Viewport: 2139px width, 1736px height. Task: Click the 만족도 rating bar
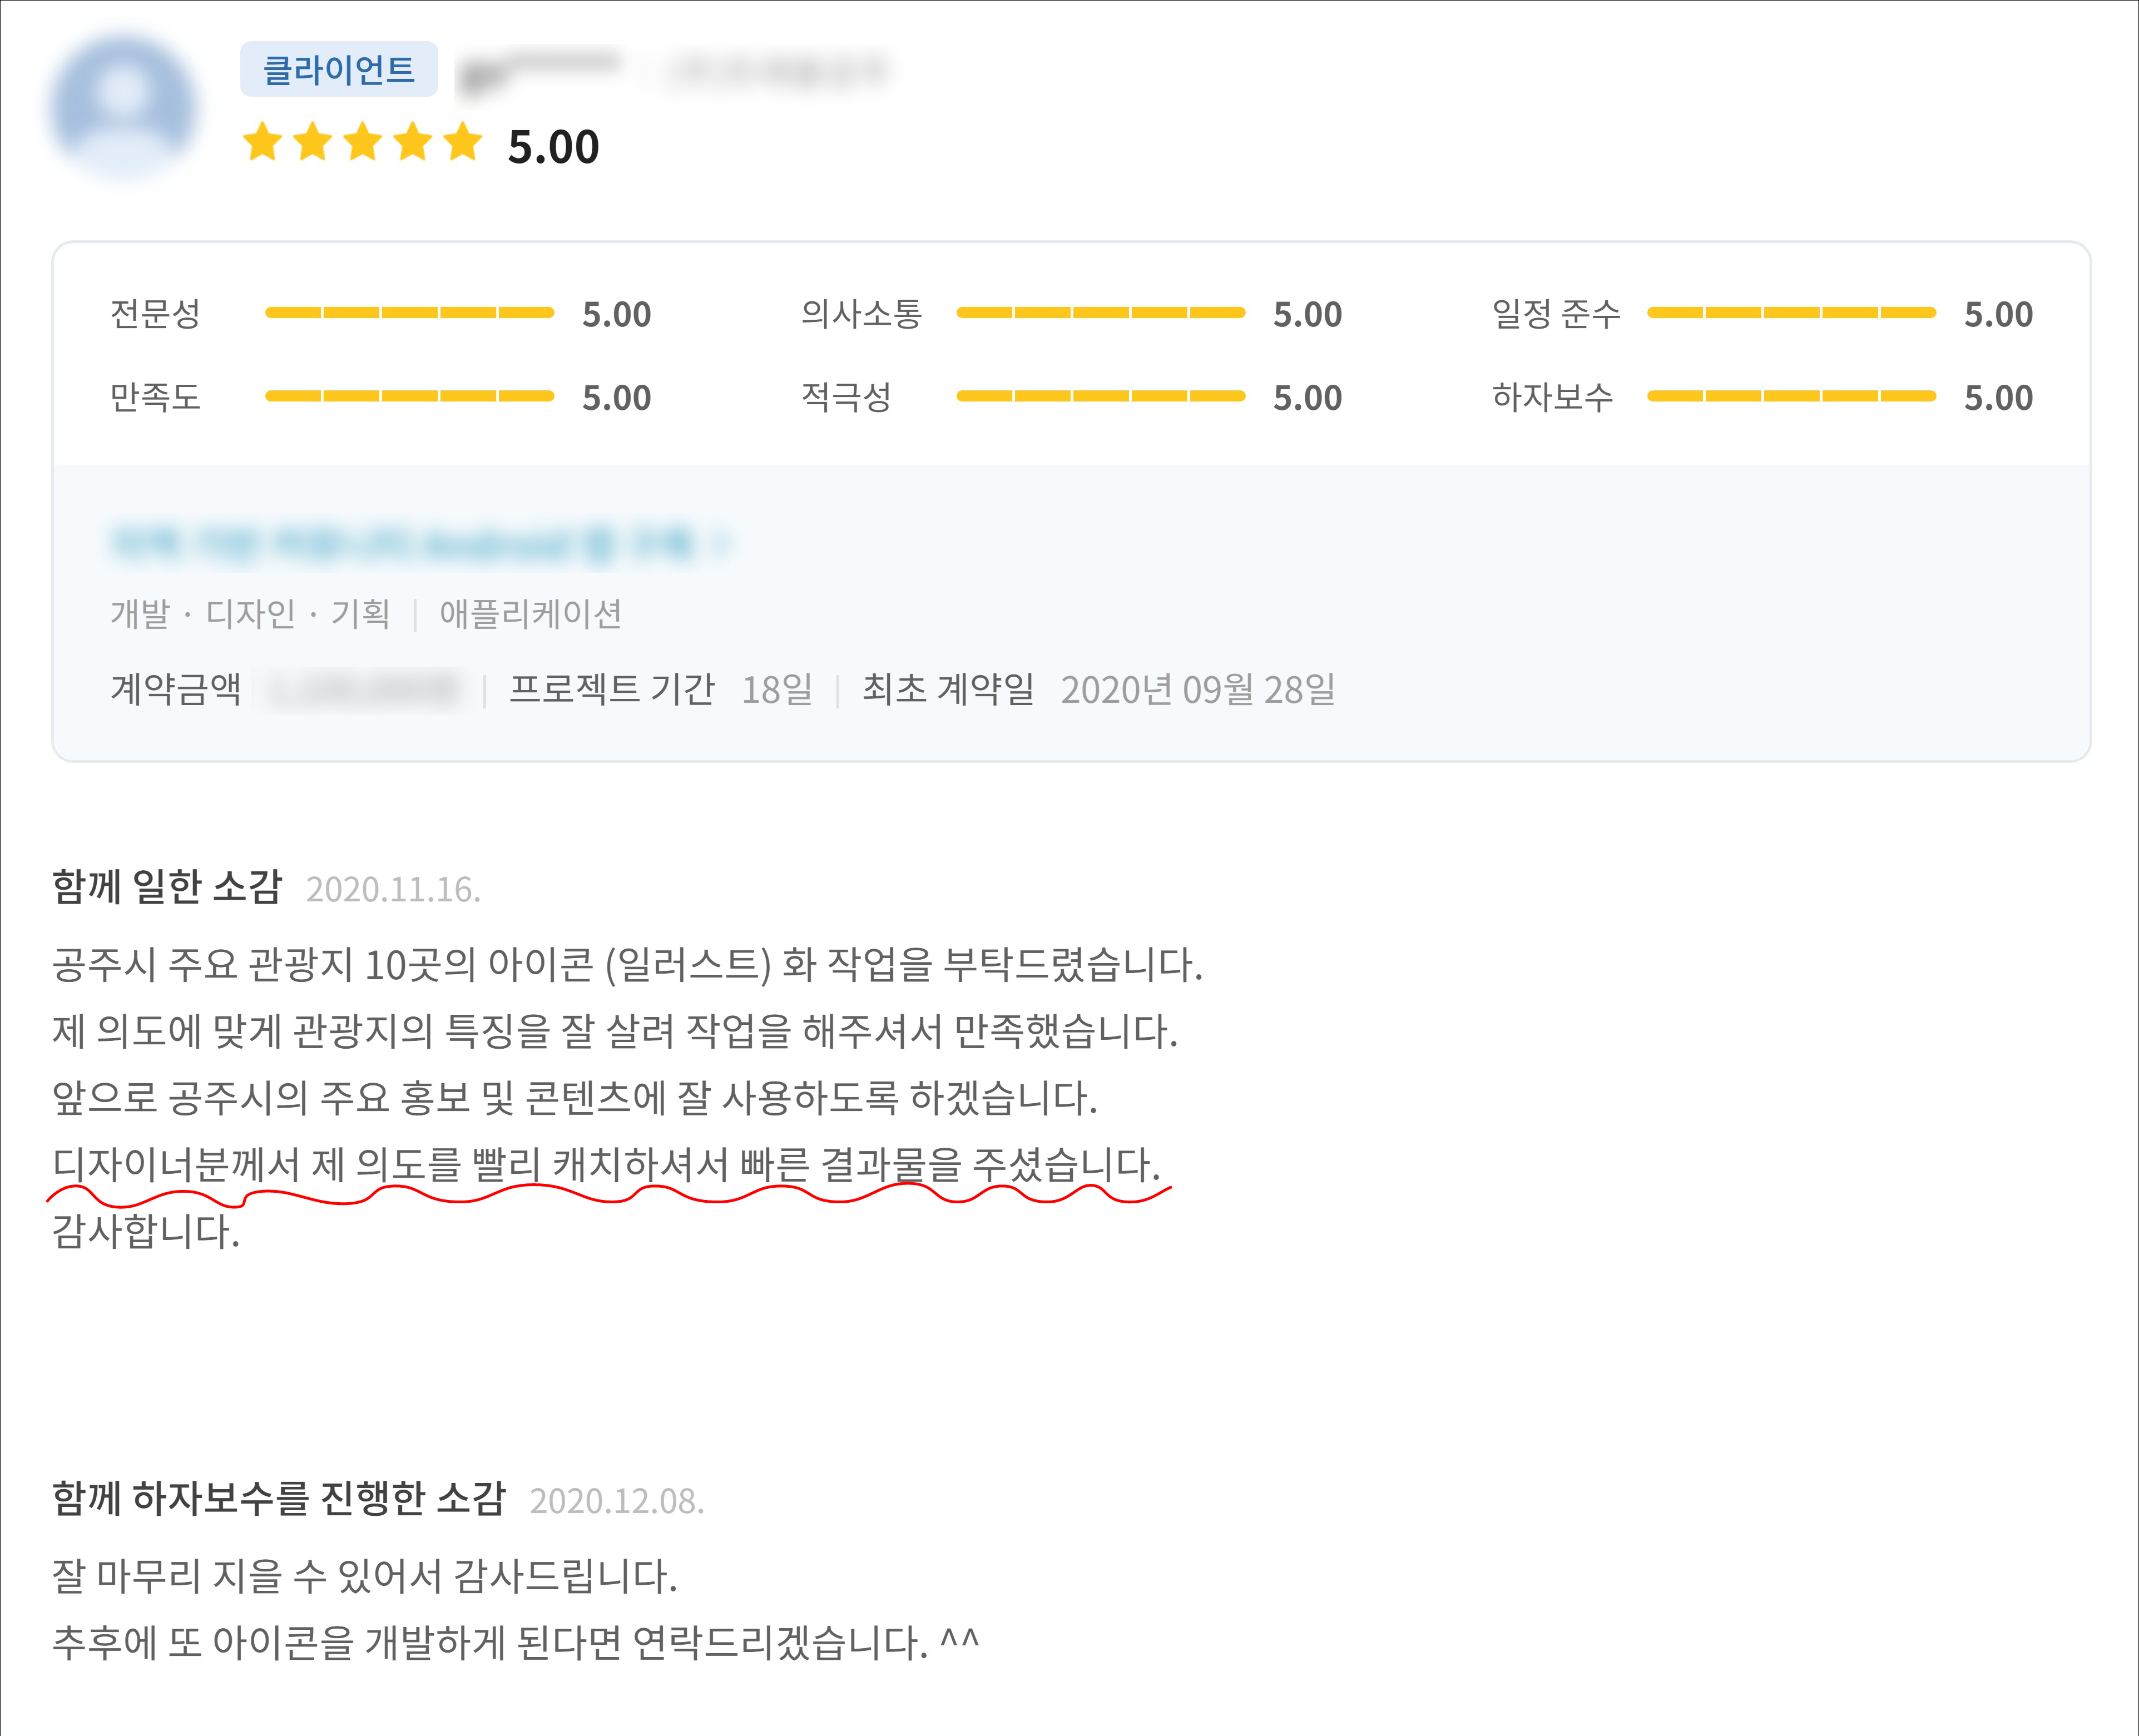409,396
